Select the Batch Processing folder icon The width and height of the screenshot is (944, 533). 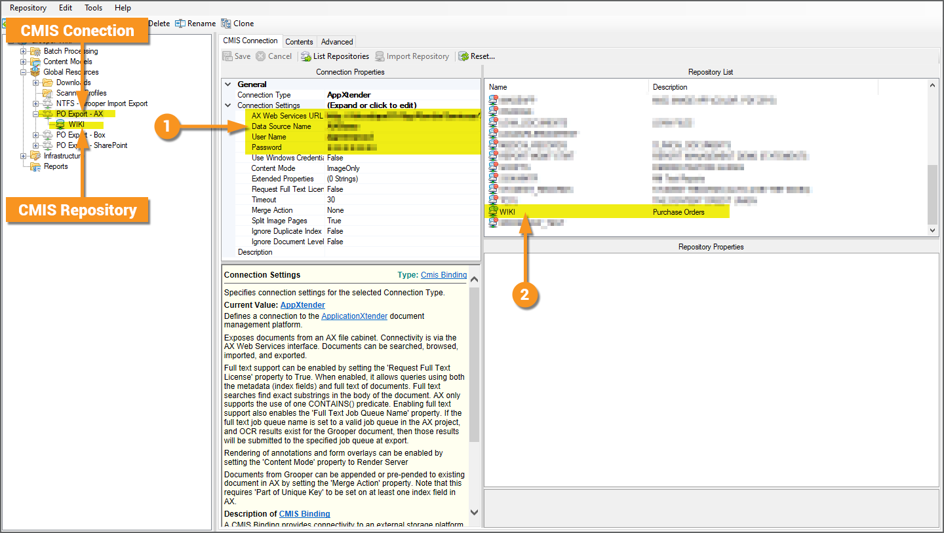(35, 51)
